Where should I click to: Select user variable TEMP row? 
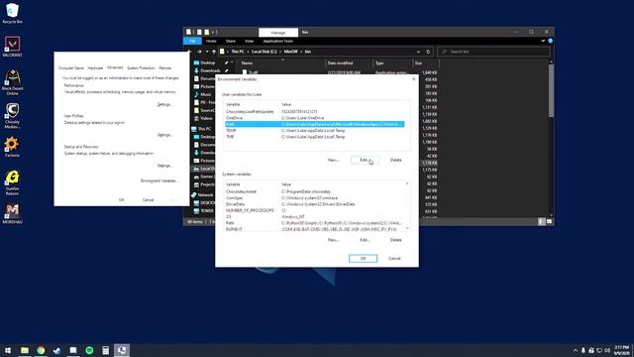(x=315, y=131)
